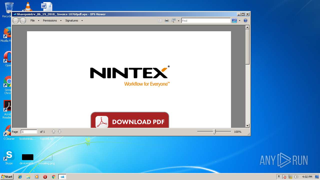Screen dimensions: 320x180
Task: Open zoom options dropdown arrow
Action: [x=178, y=21]
